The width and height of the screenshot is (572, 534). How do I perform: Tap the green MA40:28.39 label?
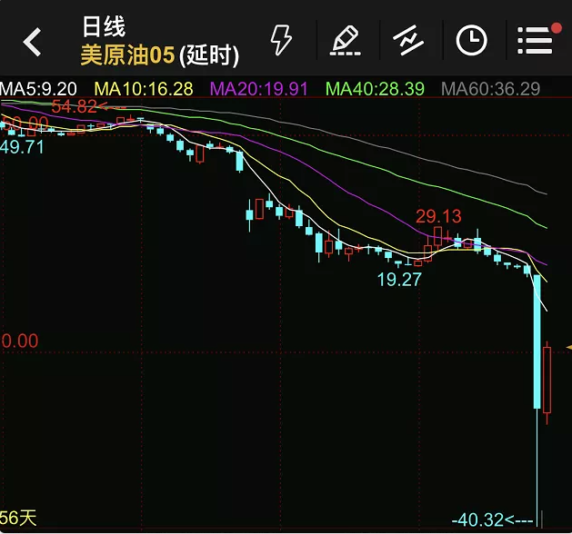pos(375,89)
